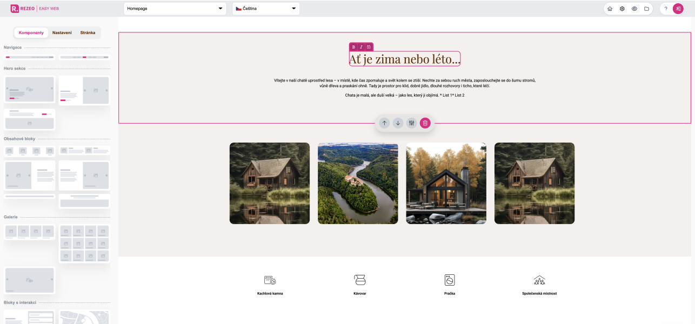695x324 pixels.
Task: Select the Kachlová kamna amenity item
Action: pos(269,283)
